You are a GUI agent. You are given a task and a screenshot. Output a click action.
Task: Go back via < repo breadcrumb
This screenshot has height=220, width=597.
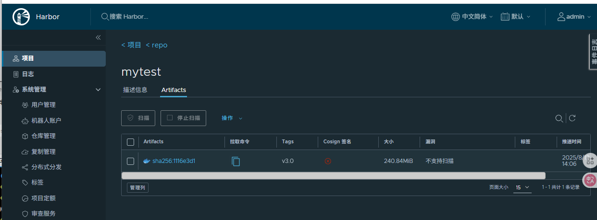click(x=157, y=45)
